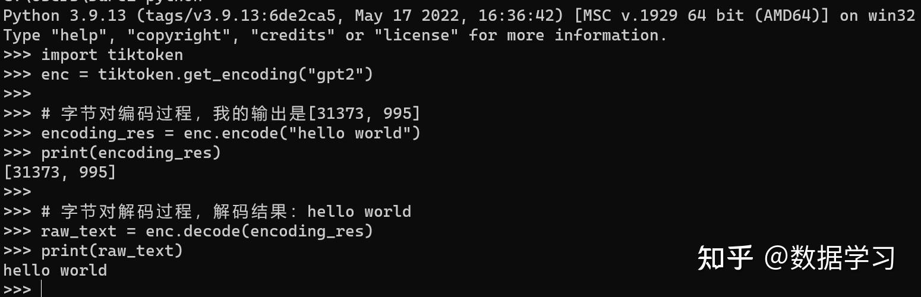Click the final "hello world" output line
The image size is (921, 297).
click(55, 270)
